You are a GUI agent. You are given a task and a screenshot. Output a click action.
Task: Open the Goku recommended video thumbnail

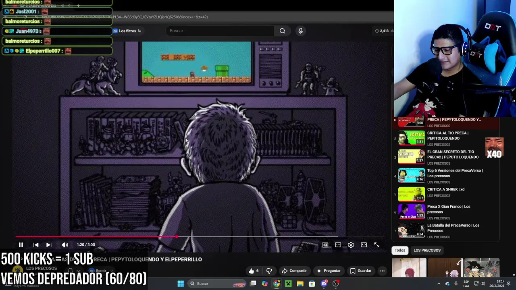click(482, 268)
